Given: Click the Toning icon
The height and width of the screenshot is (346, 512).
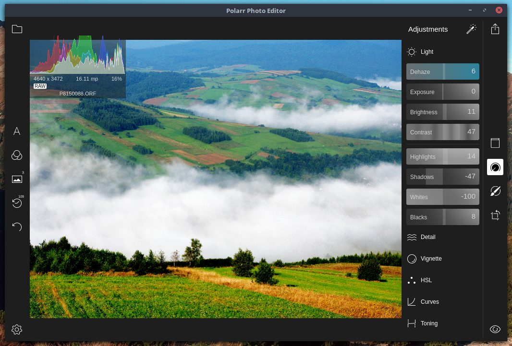Looking at the screenshot, I should click(412, 323).
